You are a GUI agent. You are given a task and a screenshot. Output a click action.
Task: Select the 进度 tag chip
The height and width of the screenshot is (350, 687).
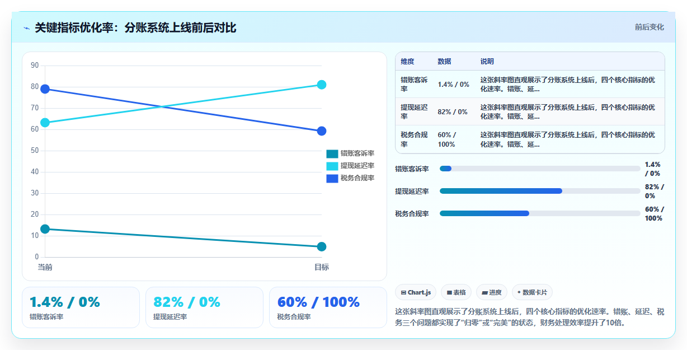point(492,292)
